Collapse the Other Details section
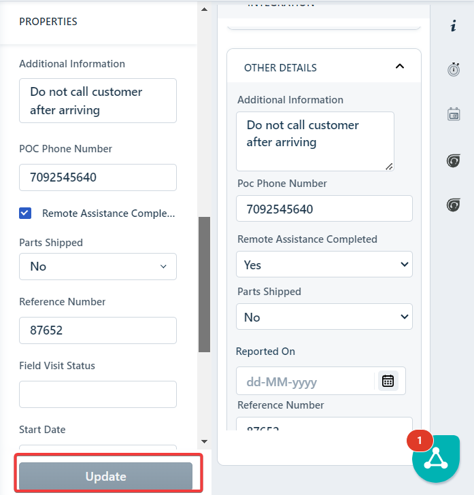474x495 pixels. pyautogui.click(x=399, y=67)
